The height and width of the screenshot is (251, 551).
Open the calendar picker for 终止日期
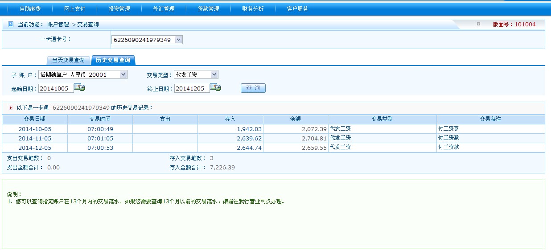[x=215, y=88]
